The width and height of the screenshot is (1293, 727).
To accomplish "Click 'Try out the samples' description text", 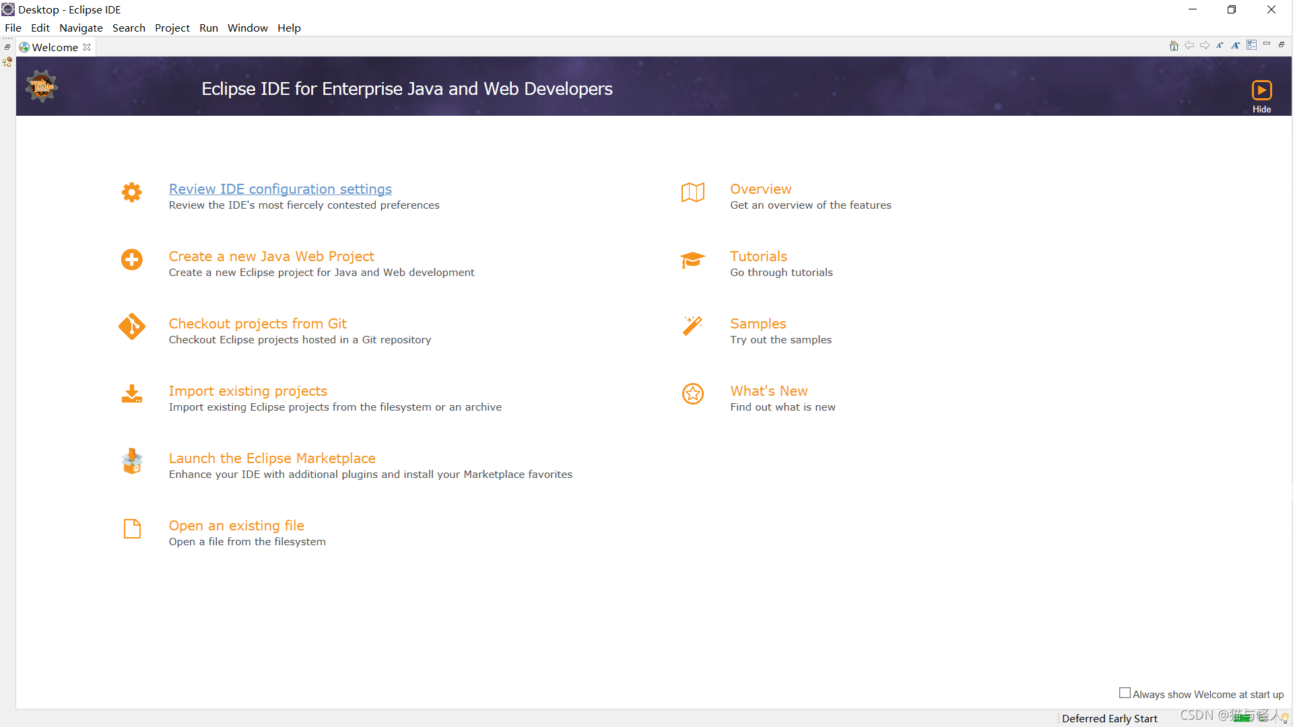I will pos(781,340).
